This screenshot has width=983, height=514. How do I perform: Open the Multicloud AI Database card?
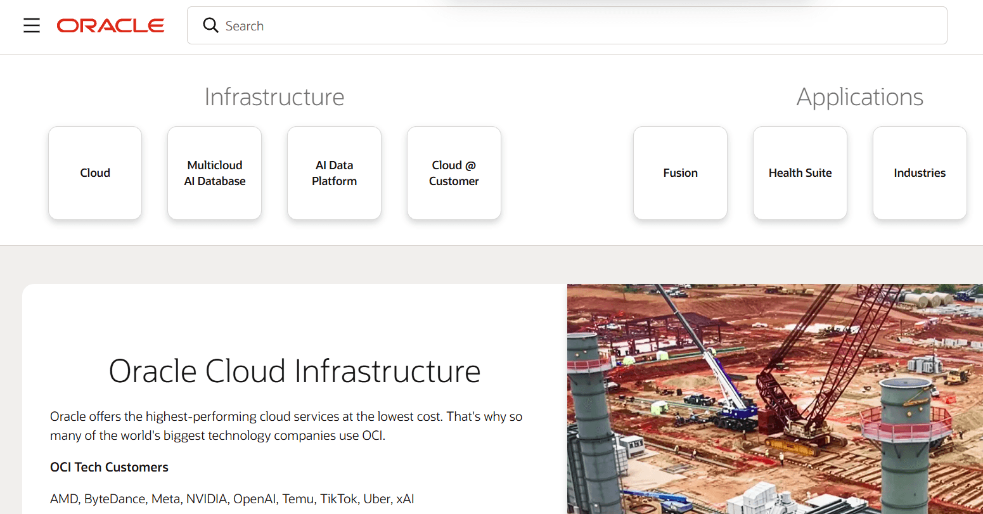[215, 173]
